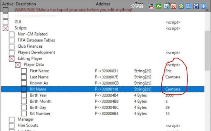211x131 pixels.
Task: Collapse Player Data via its crossed checkbox
Action: point(18,65)
